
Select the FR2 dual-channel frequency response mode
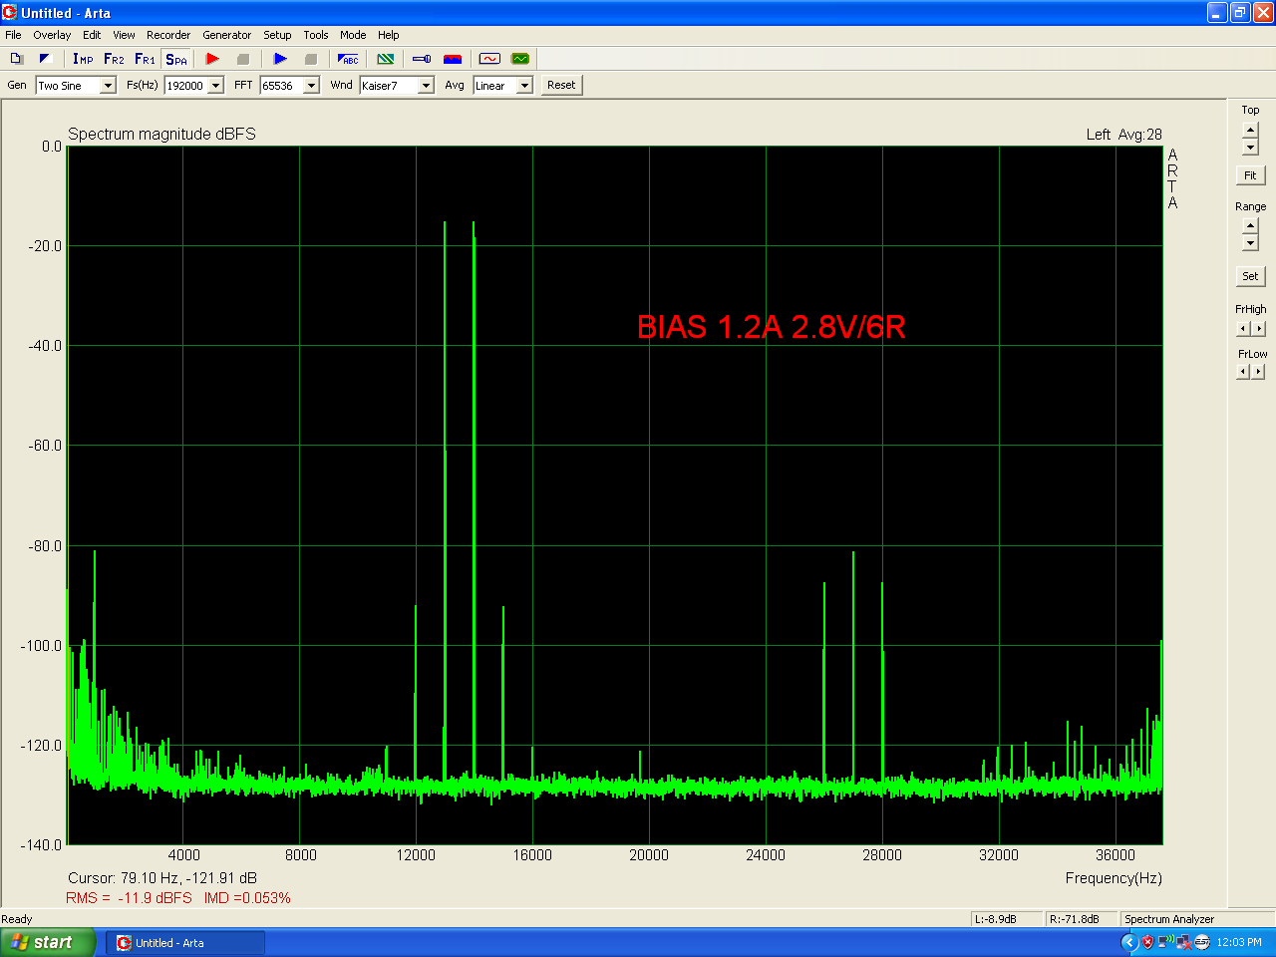(x=114, y=59)
